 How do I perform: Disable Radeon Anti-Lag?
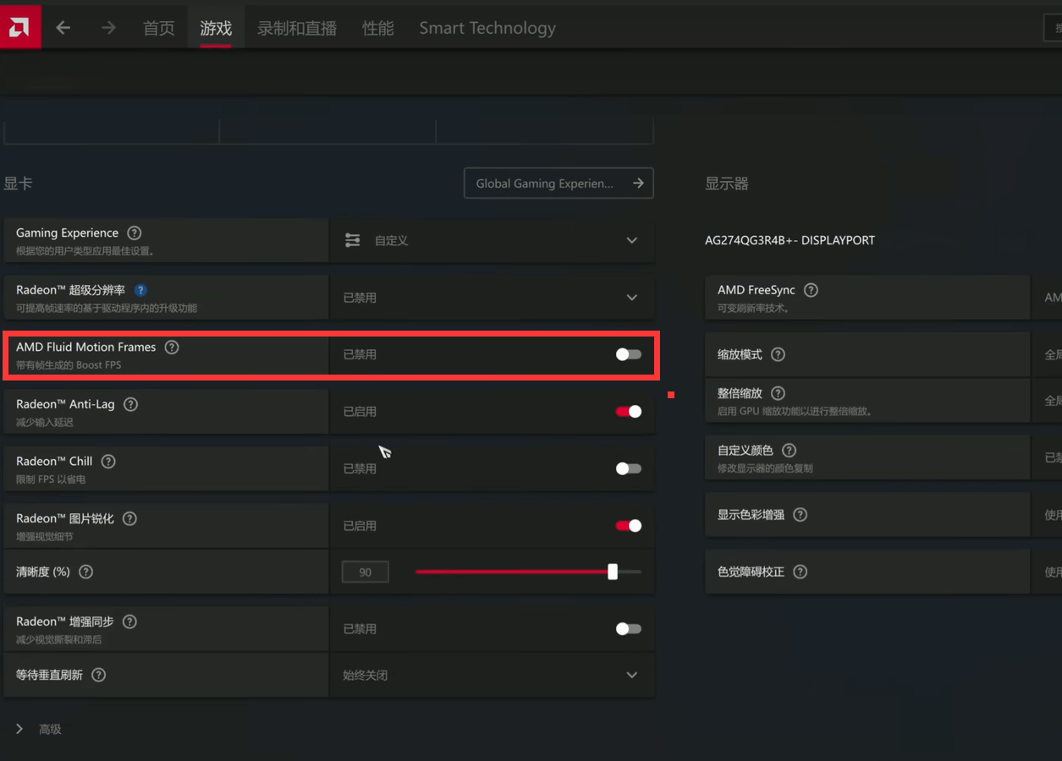[x=628, y=411]
